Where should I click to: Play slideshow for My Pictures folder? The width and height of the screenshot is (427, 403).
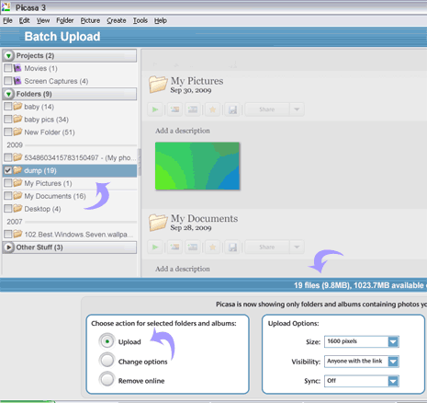point(155,109)
